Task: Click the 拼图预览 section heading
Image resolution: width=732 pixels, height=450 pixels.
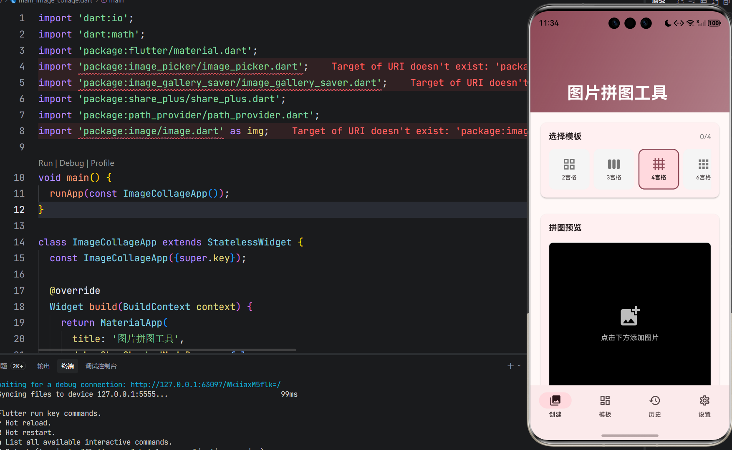Action: pyautogui.click(x=565, y=227)
